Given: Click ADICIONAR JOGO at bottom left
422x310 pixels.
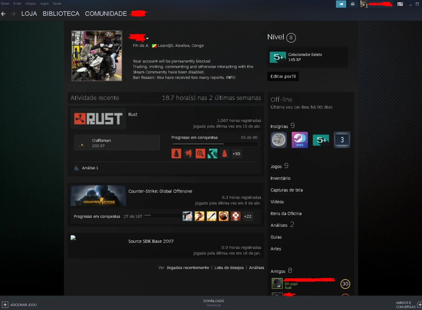Looking at the screenshot, I should pos(24,305).
